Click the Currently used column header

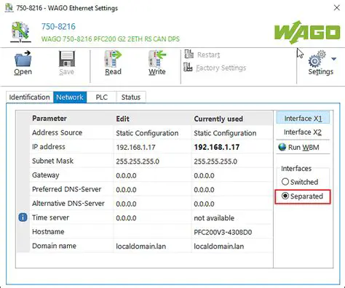click(x=218, y=119)
